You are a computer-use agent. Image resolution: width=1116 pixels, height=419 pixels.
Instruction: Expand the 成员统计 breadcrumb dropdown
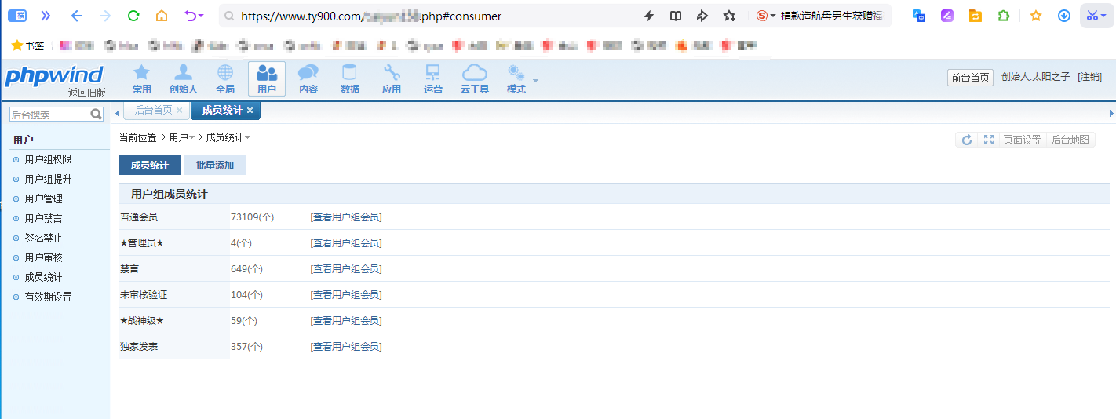click(247, 138)
